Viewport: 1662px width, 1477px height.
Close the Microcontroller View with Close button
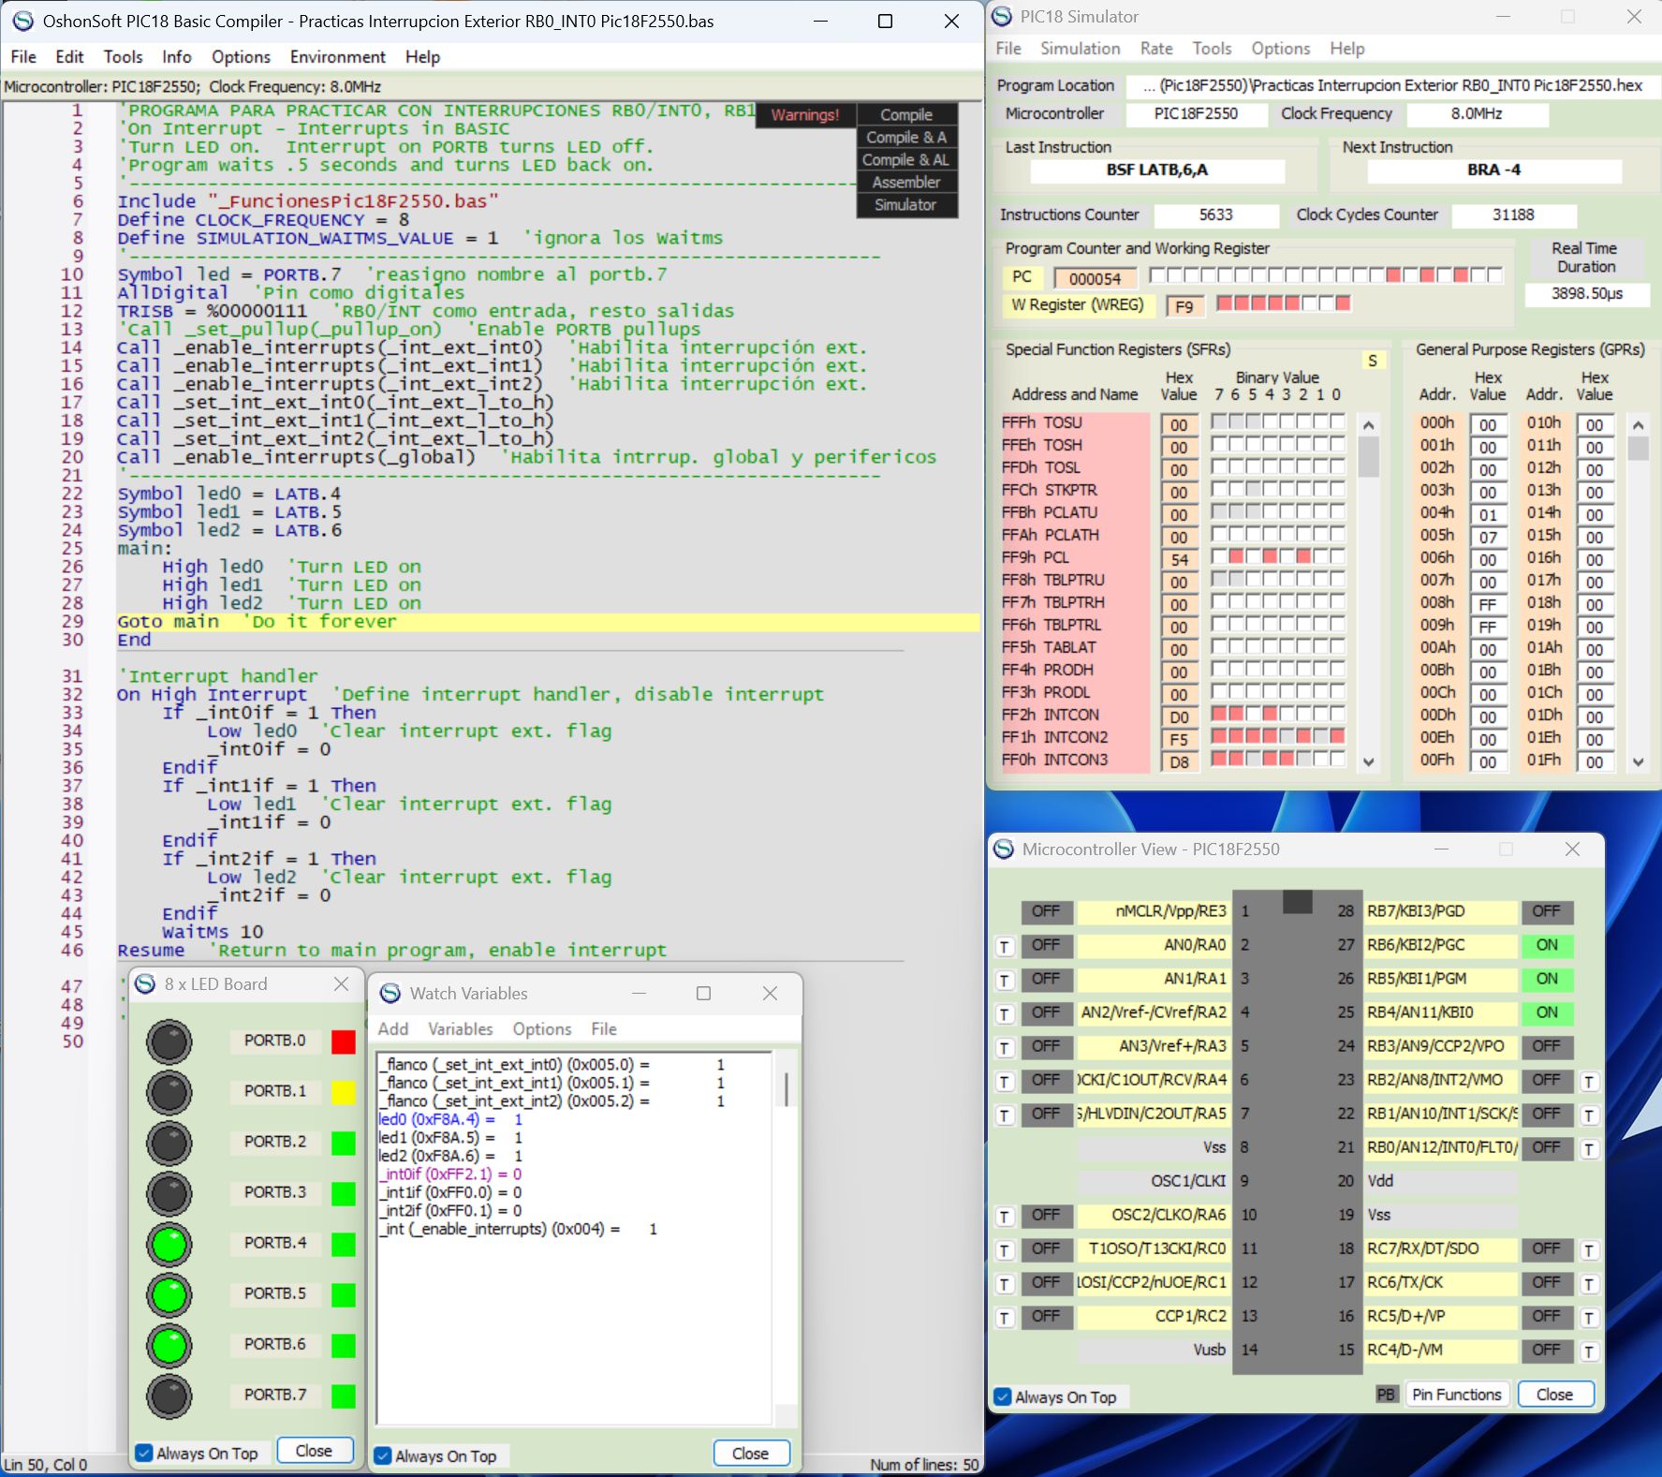coord(1555,1395)
